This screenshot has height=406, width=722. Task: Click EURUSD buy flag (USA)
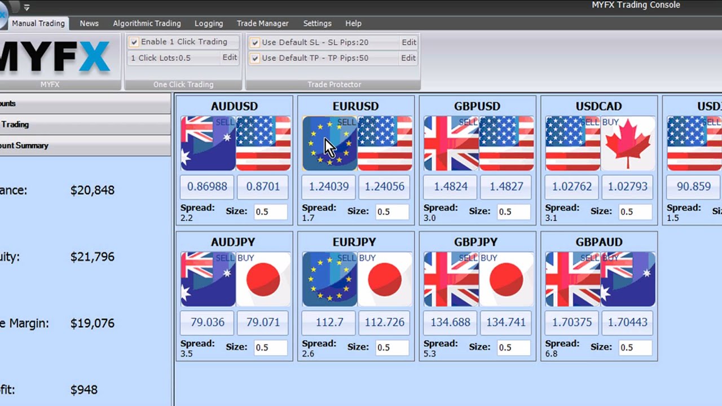385,143
